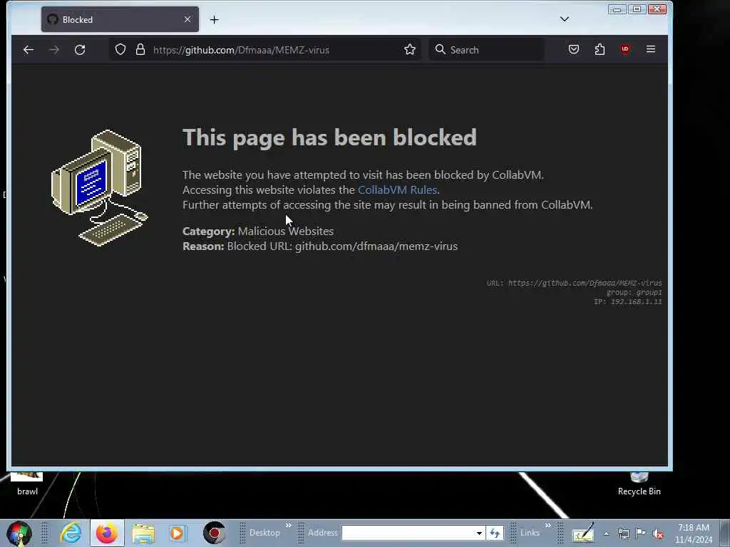This screenshot has height=547, width=730.
Task: Open the uBlock Origin extension icon
Action: [625, 49]
